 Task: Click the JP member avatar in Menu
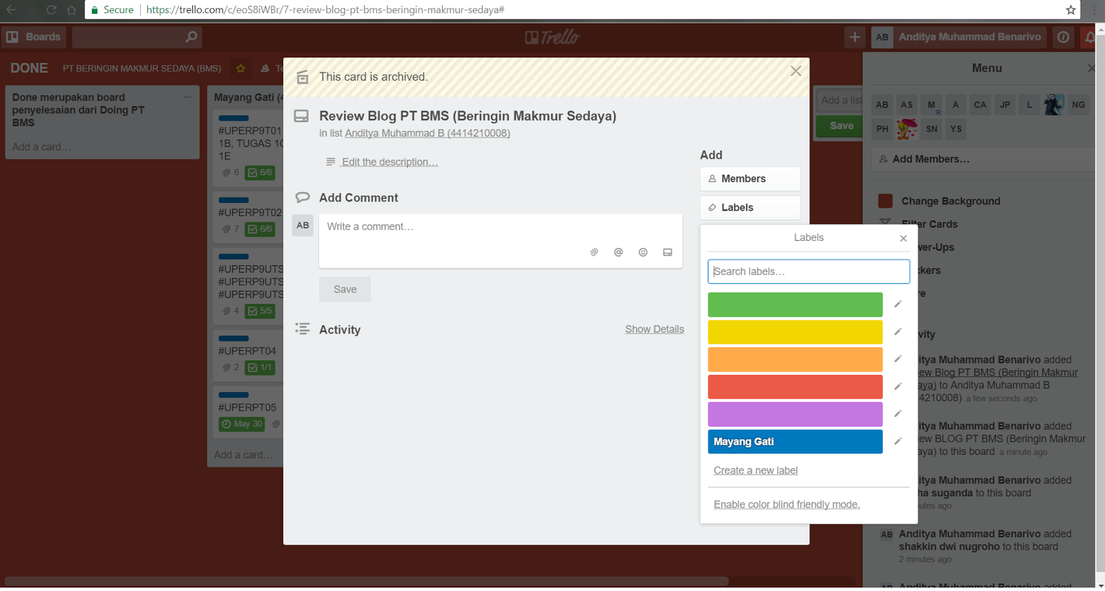click(1005, 105)
